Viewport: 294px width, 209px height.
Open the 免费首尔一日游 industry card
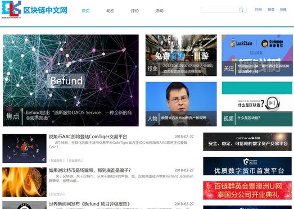tap(181, 55)
